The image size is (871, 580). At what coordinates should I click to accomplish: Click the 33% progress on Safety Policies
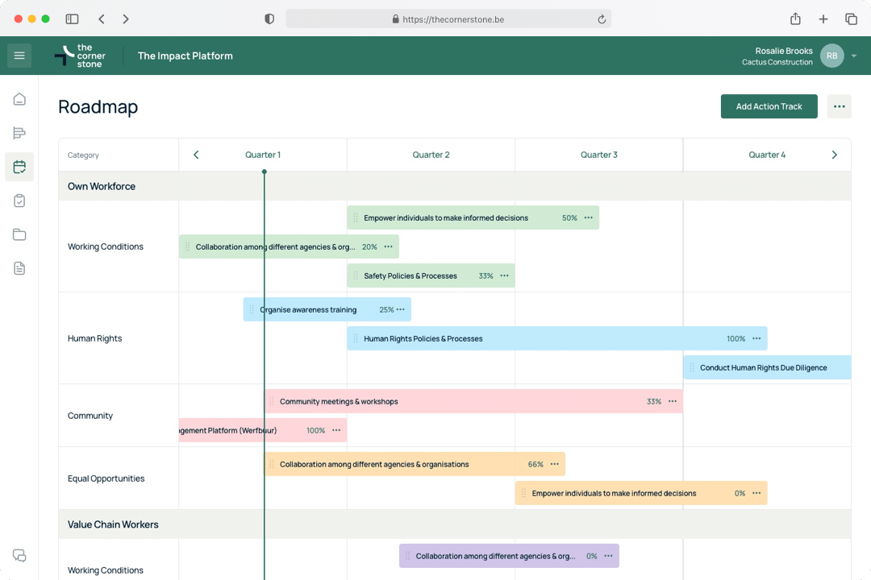click(486, 275)
